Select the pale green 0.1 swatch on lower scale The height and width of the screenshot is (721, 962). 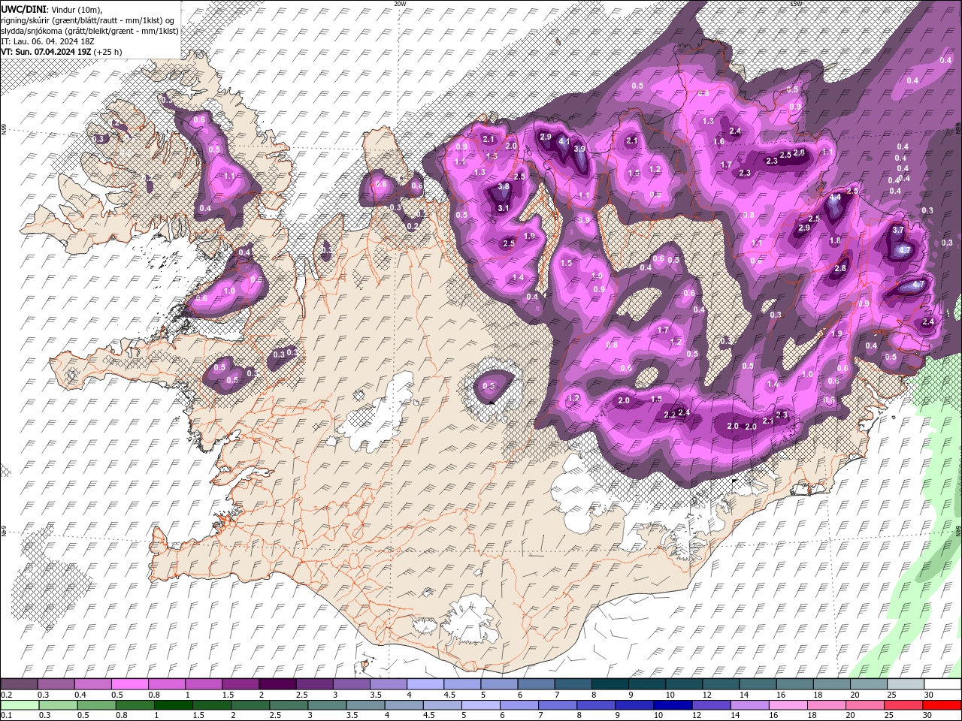(20, 704)
